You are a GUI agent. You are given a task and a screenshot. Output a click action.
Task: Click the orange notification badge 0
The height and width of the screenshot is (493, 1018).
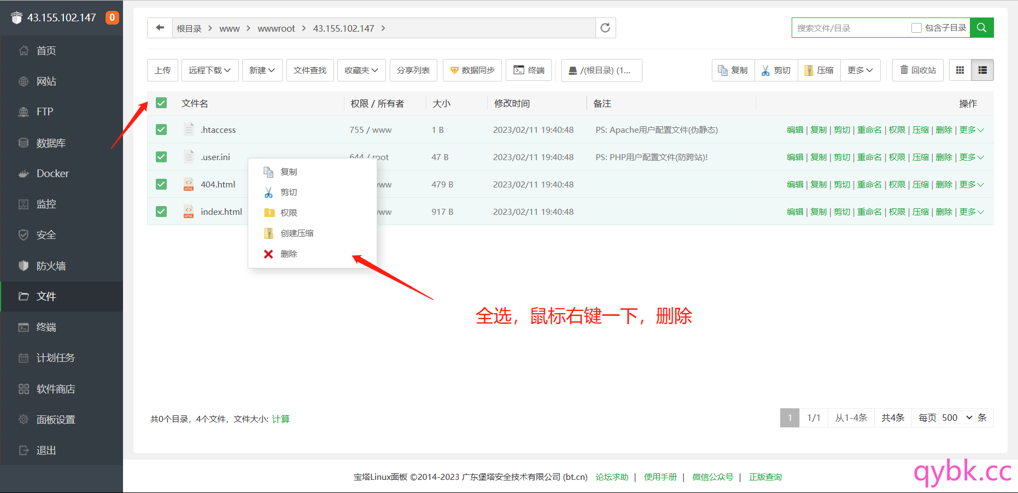click(112, 17)
